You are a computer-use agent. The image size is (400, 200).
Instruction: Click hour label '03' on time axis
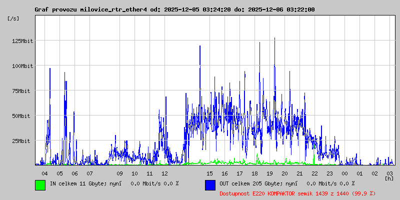coord(390,173)
